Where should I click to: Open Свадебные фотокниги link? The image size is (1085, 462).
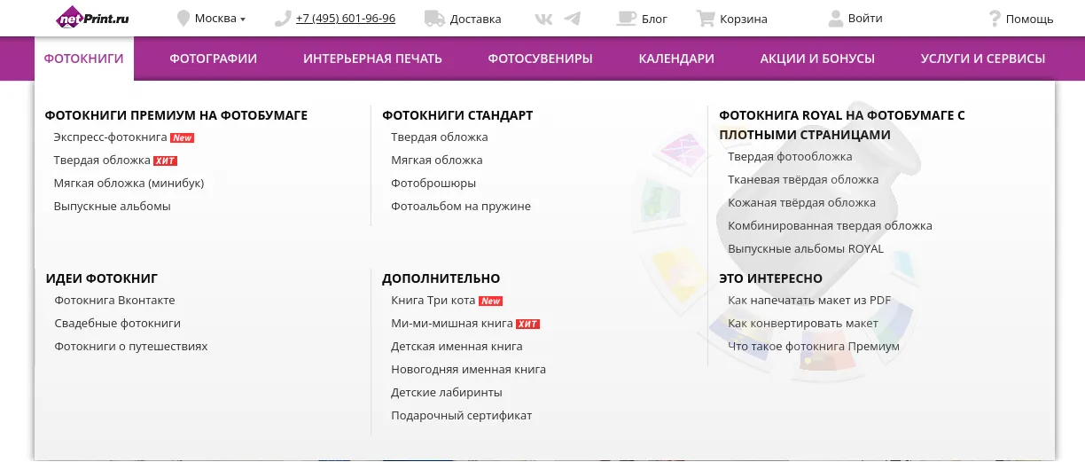click(x=117, y=324)
